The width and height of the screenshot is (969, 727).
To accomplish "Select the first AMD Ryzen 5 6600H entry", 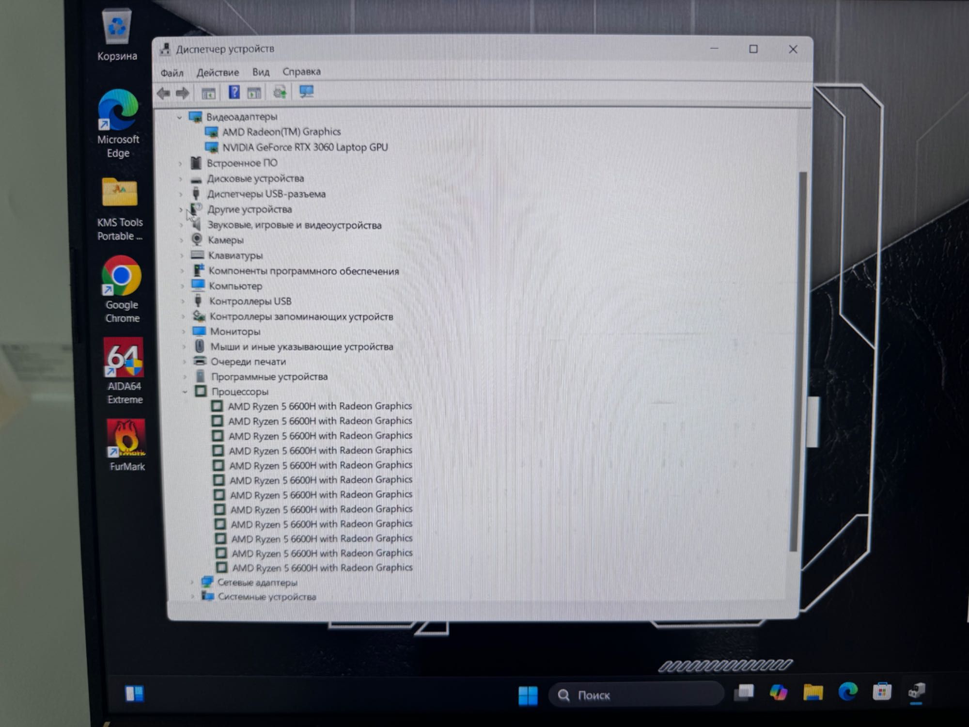I will pos(320,406).
